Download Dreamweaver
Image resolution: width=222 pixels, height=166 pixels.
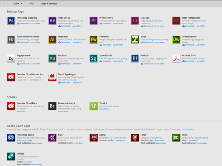pos(188,45)
